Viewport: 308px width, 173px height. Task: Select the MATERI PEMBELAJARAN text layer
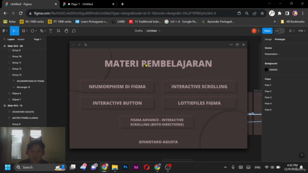pyautogui.click(x=25, y=118)
